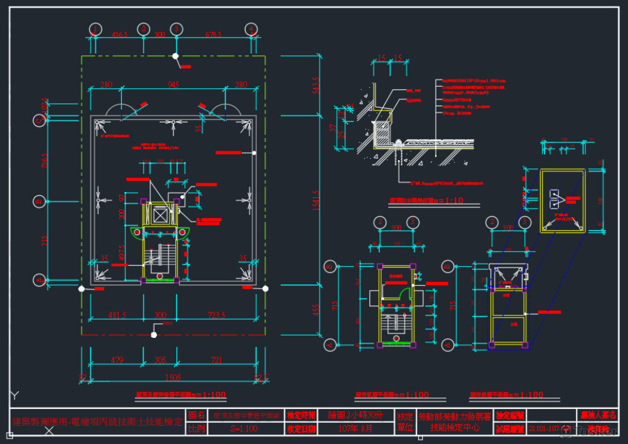Click the 繪圖2小時30分 time text
The image size is (628, 444).
tap(355, 415)
